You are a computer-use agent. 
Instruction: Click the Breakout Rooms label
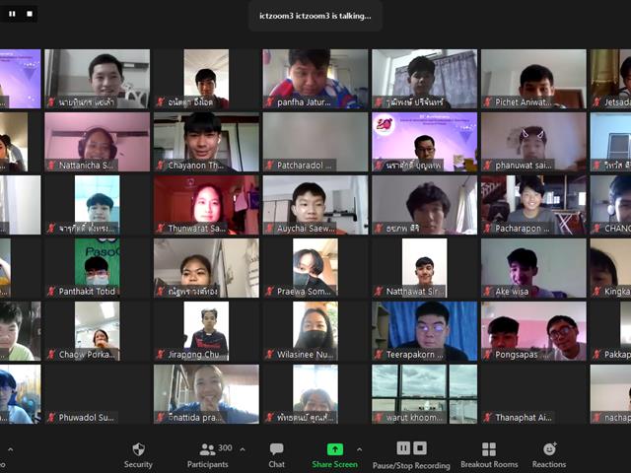point(489,464)
